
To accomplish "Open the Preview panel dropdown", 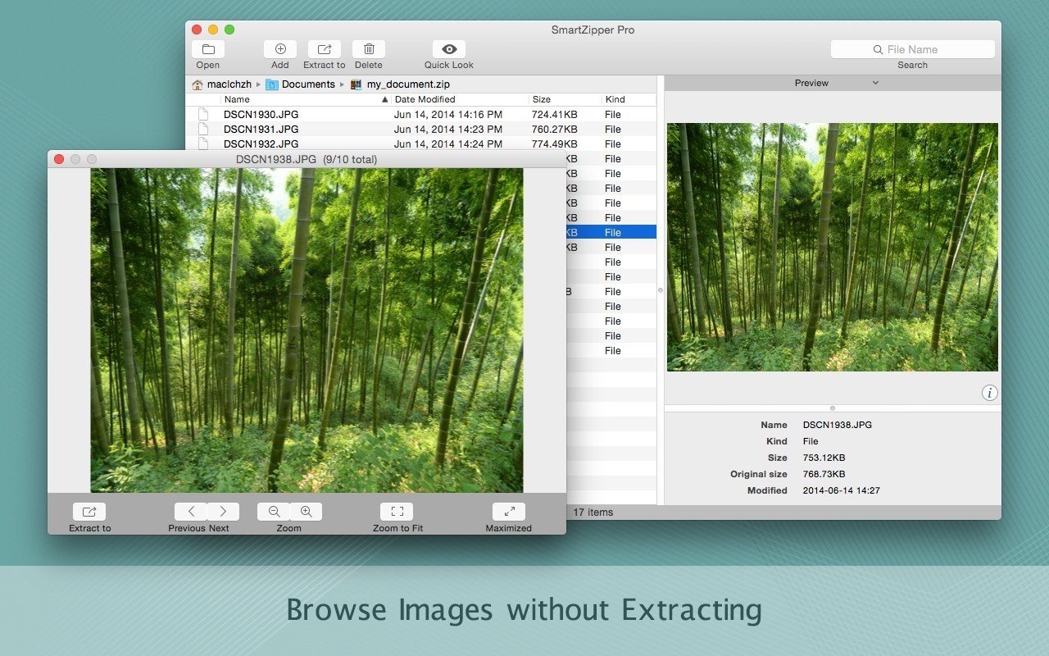I will point(835,83).
